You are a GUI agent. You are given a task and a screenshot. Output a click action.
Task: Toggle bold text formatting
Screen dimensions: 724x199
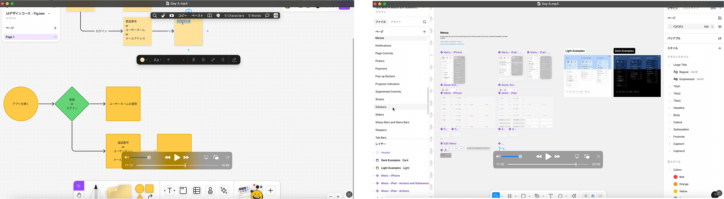tap(194, 60)
